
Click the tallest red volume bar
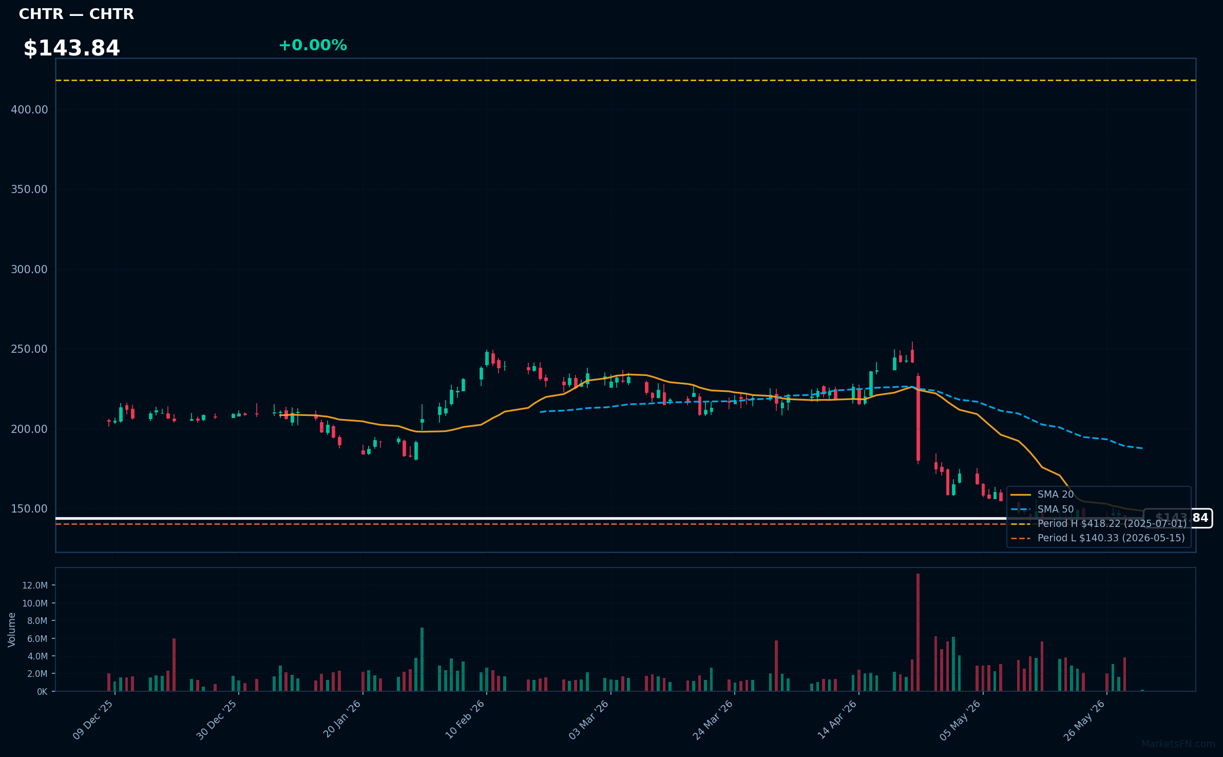(x=918, y=632)
